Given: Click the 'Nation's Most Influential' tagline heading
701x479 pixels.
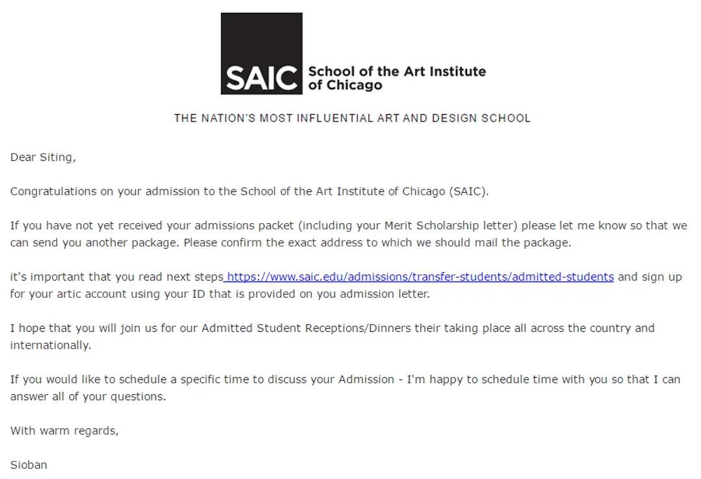Looking at the screenshot, I should pos(352,119).
